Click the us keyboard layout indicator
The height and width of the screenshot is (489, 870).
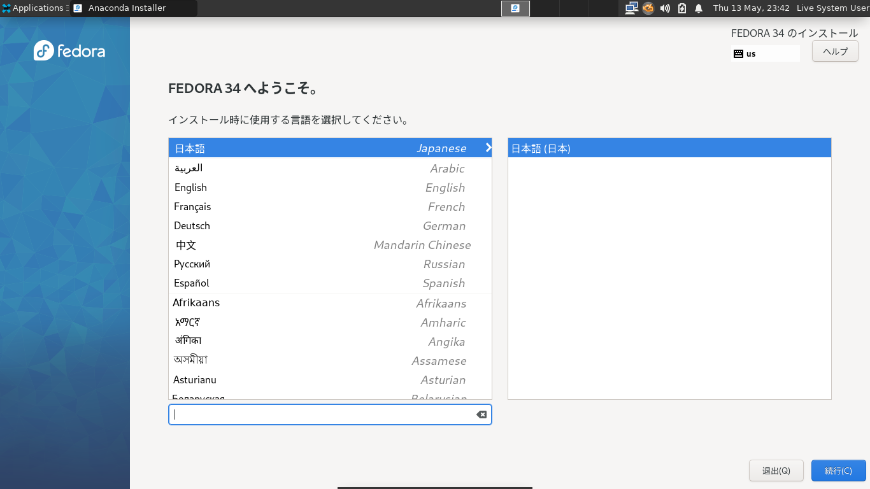(766, 53)
